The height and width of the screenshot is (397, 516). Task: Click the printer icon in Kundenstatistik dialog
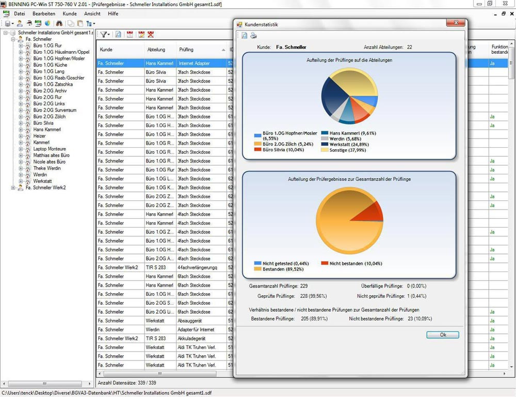click(253, 36)
